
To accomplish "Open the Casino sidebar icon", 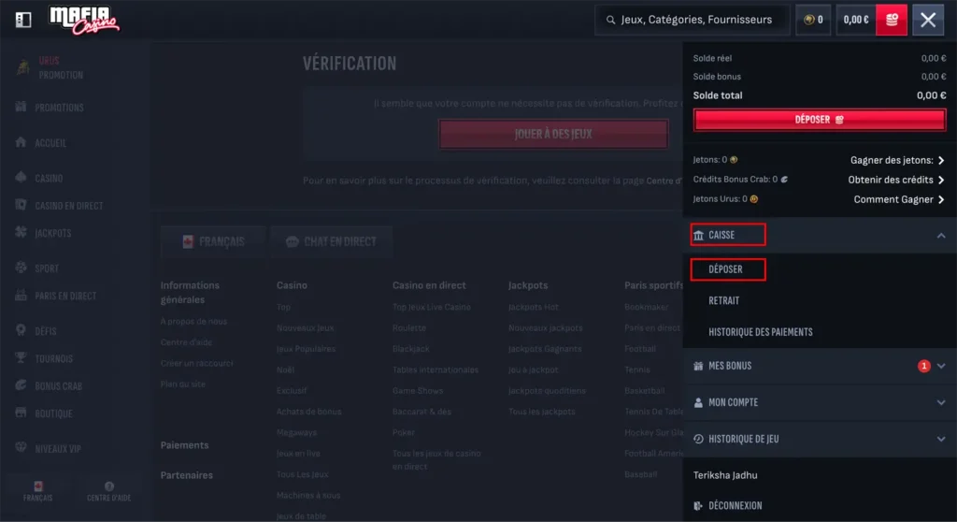I will pyautogui.click(x=21, y=178).
